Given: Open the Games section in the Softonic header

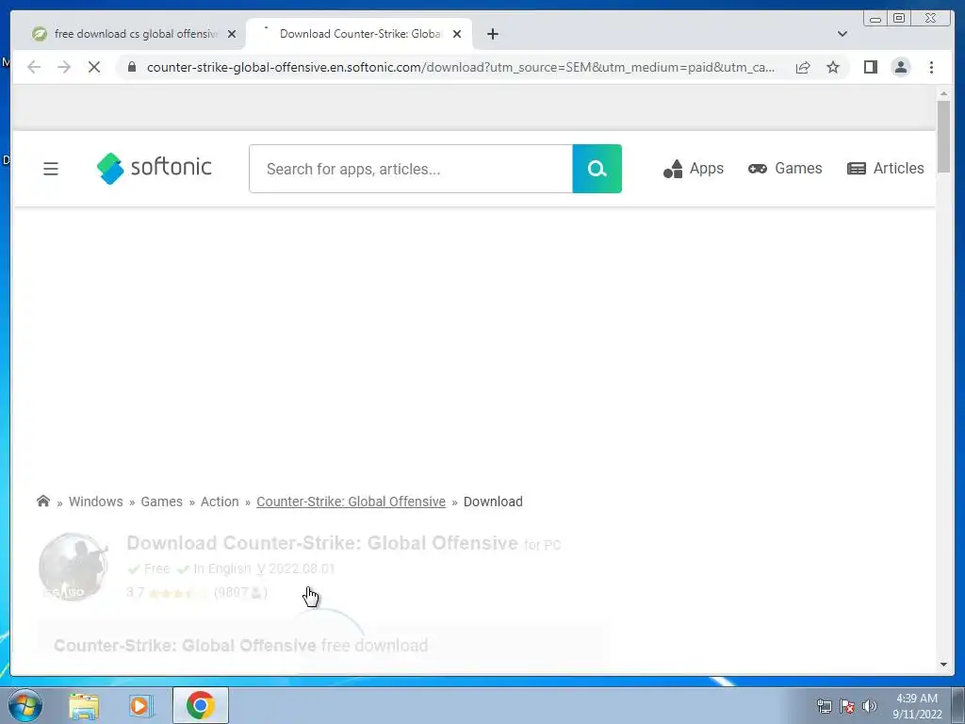Looking at the screenshot, I should tap(785, 169).
